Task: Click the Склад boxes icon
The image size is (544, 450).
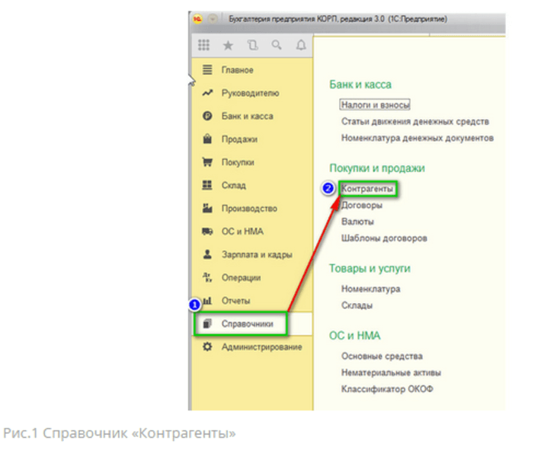Action: coord(207,185)
